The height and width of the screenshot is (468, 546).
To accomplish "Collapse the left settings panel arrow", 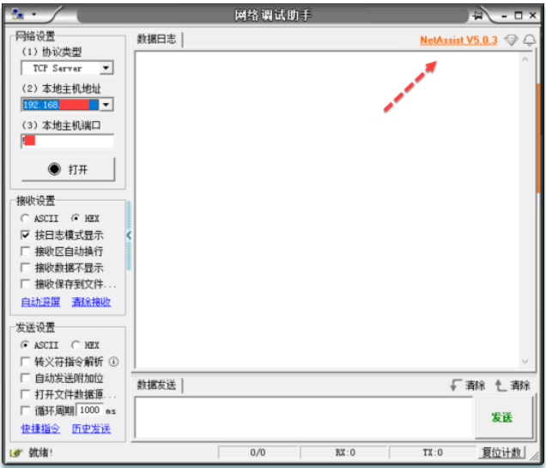I will (x=129, y=235).
